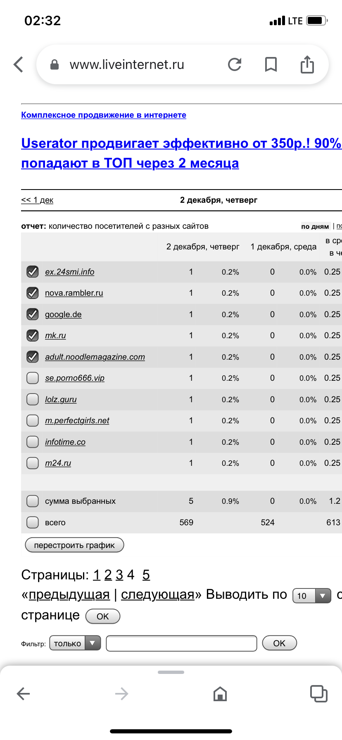
Task: Navigate to previous day "<< 1 дек"
Action: [37, 200]
